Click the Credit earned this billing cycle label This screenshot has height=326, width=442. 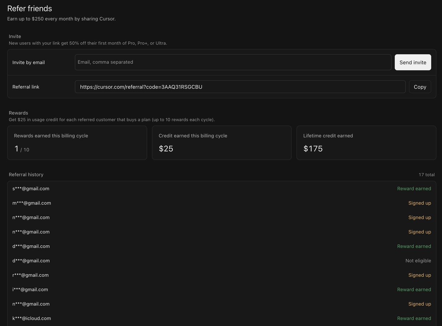[x=193, y=136]
